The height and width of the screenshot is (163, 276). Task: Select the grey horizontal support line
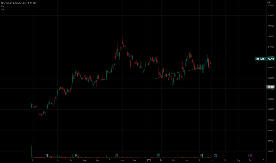tap(181, 87)
